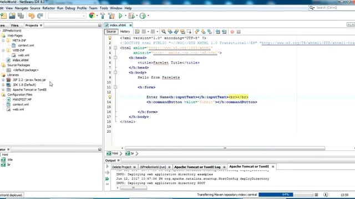
Task: Collapse the html code fold on line 3
Action: [x=115, y=48]
